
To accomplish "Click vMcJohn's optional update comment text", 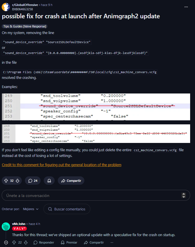I will (93, 235).
